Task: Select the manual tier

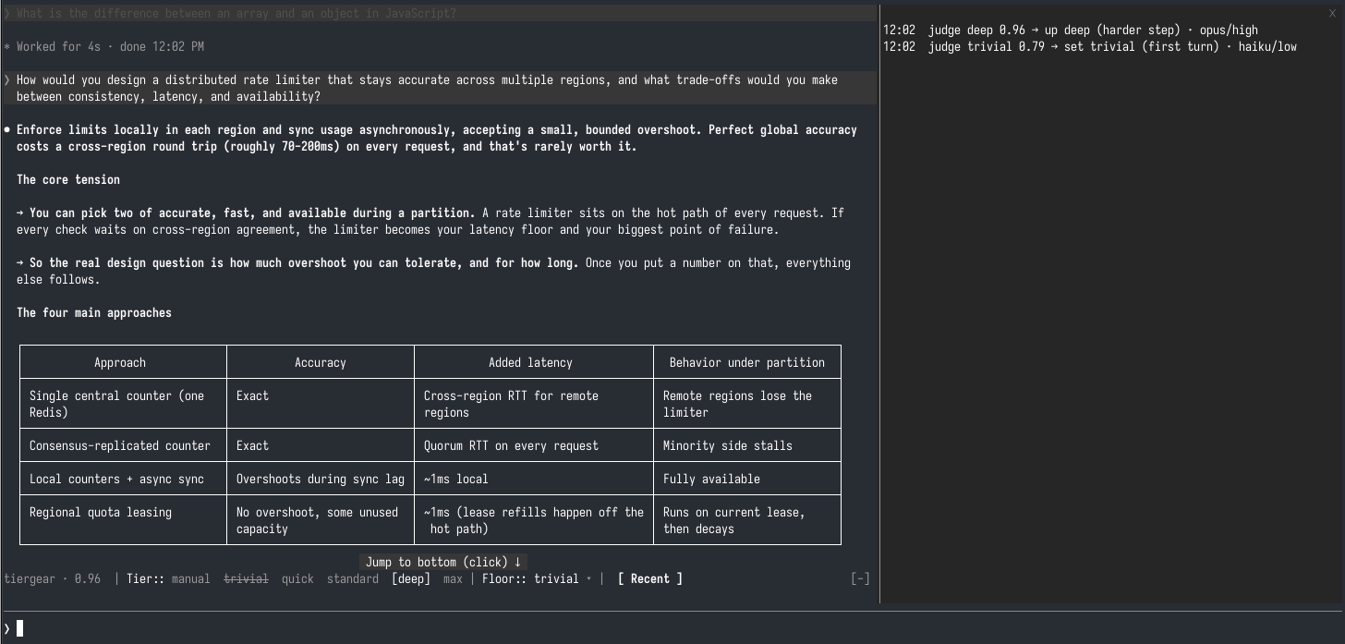Action: 190,578
